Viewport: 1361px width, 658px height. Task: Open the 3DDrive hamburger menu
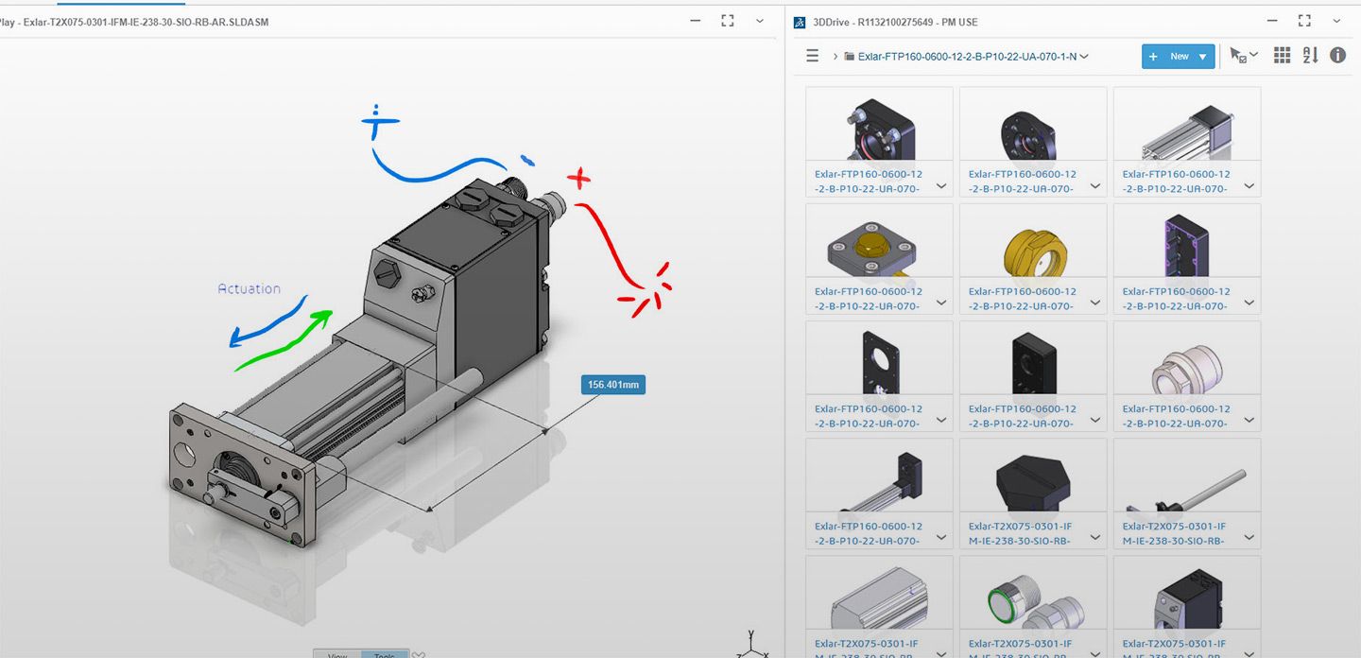point(812,56)
